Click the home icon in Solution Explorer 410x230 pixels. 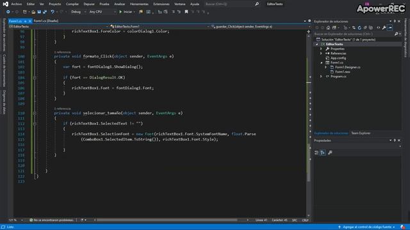[328, 27]
